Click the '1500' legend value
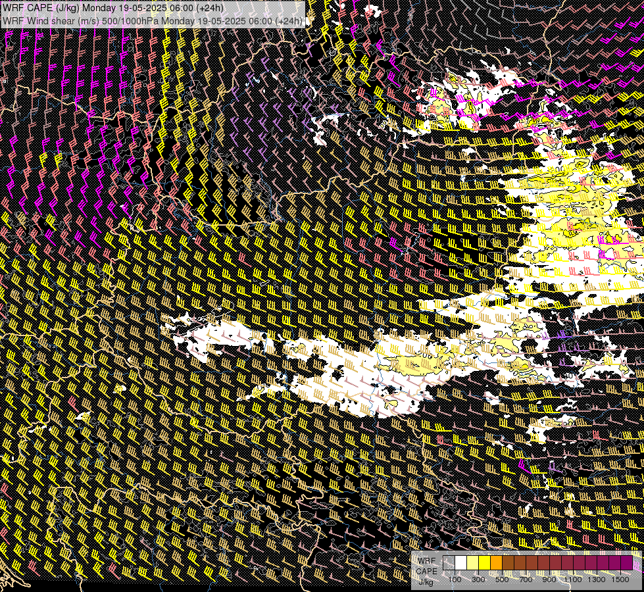The image size is (644, 592). (620, 580)
